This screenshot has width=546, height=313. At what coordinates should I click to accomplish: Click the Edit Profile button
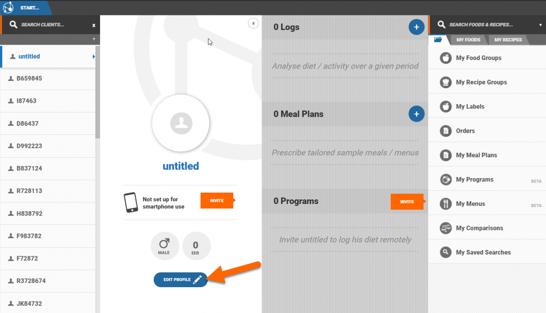[x=181, y=279]
